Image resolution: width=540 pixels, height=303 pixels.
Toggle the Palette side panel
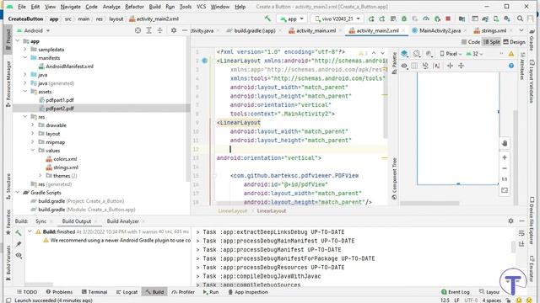pos(394,63)
